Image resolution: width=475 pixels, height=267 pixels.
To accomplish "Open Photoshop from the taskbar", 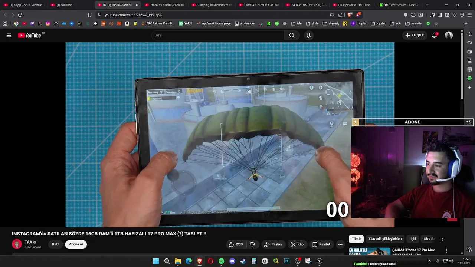I will click(x=286, y=261).
